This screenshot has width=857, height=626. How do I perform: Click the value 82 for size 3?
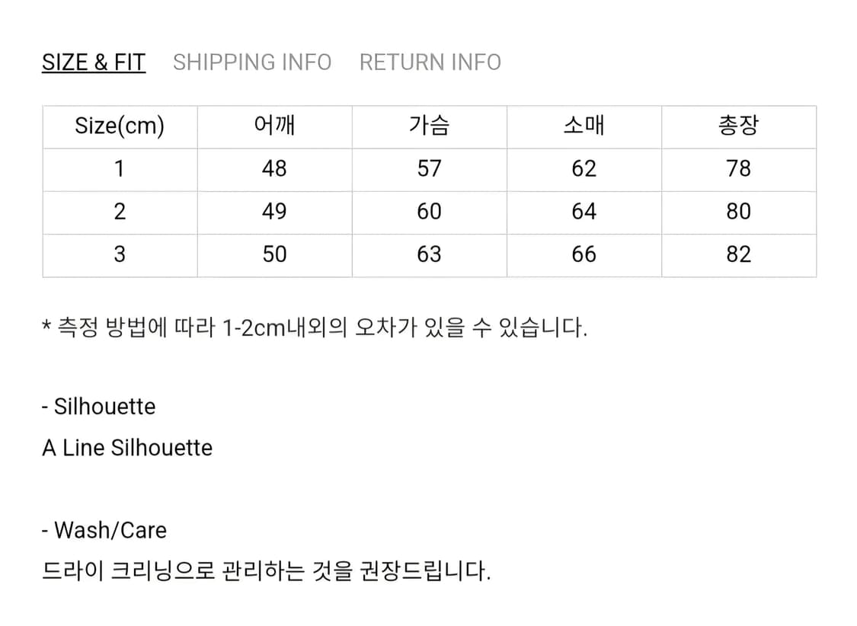(x=737, y=254)
